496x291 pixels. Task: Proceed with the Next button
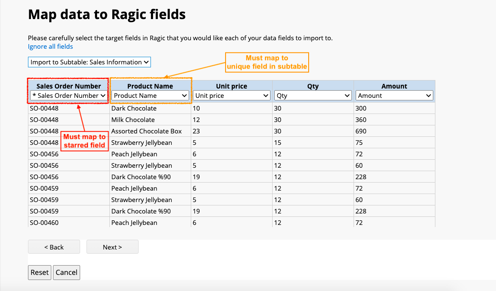pos(112,247)
